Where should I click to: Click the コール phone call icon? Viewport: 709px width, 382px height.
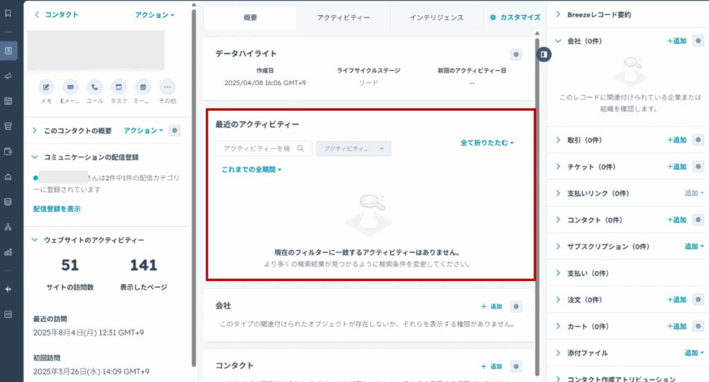pyautogui.click(x=95, y=87)
